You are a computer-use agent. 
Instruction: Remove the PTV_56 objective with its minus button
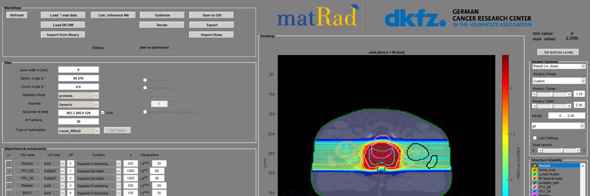(x=9, y=178)
